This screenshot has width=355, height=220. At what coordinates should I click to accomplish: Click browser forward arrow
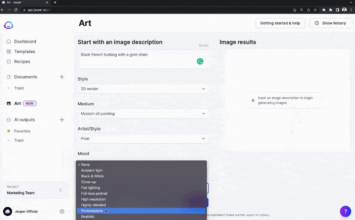tap(9, 10)
